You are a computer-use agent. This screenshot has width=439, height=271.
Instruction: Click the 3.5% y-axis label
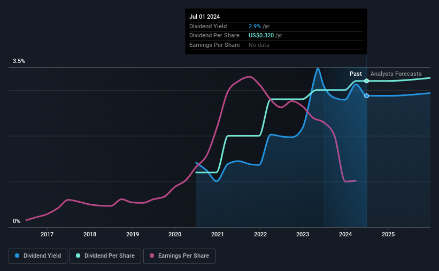[19, 61]
